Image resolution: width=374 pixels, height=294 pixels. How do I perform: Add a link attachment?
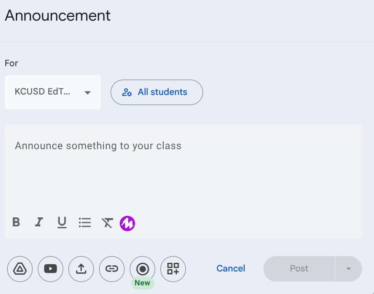[x=112, y=269]
